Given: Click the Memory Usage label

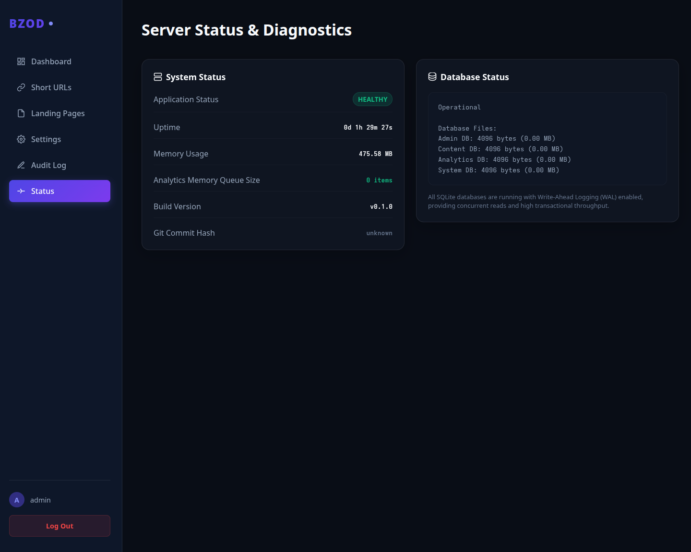Looking at the screenshot, I should (181, 154).
